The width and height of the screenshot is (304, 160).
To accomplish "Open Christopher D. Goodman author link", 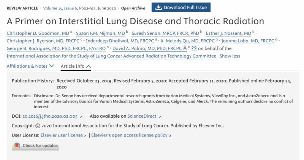I will [38, 33].
